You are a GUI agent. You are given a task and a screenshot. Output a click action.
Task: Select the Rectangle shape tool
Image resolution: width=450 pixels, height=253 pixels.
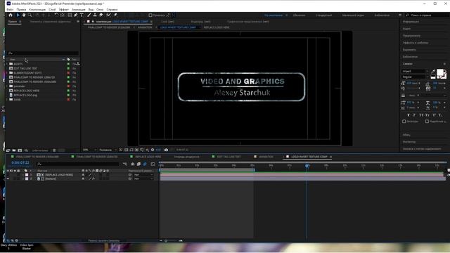(x=70, y=15)
